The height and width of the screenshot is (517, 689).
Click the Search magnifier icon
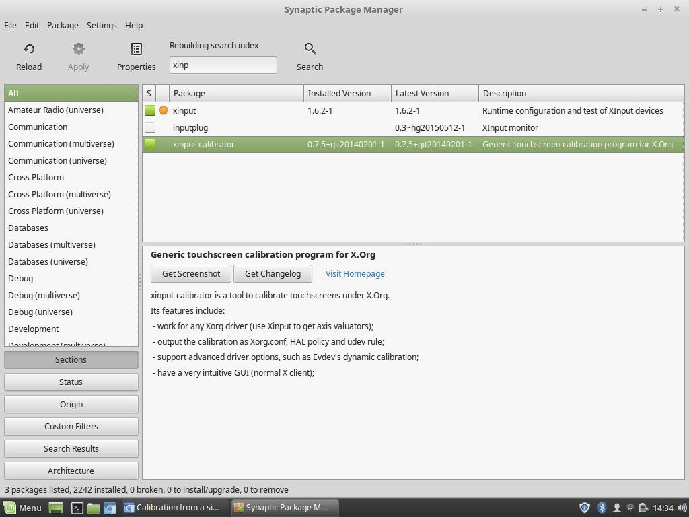pos(310,49)
